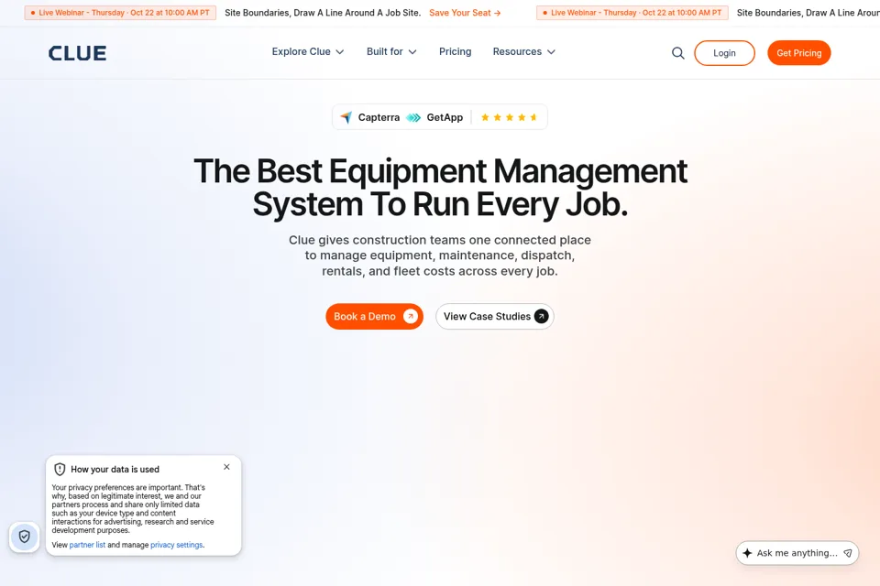Expand the Explore Clue menu chevron
This screenshot has height=586, width=880.
click(339, 51)
